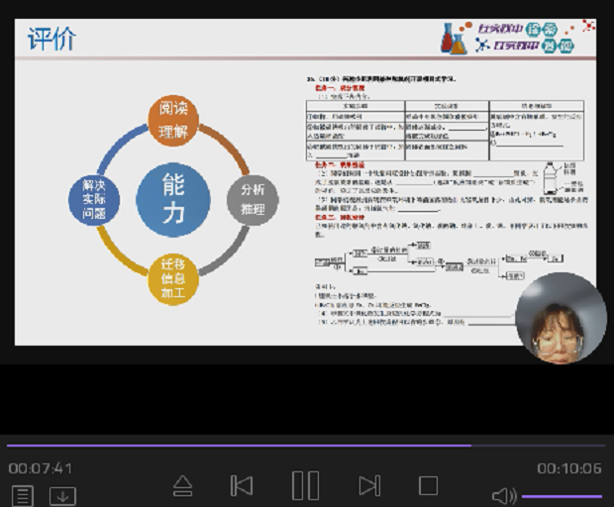Click the elapsed time 00:07:41

click(41, 468)
